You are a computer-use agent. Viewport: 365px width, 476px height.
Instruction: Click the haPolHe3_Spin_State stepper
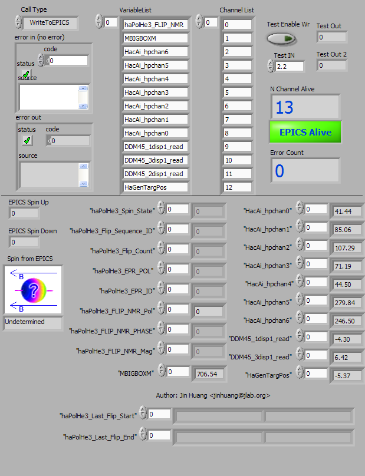pos(162,209)
